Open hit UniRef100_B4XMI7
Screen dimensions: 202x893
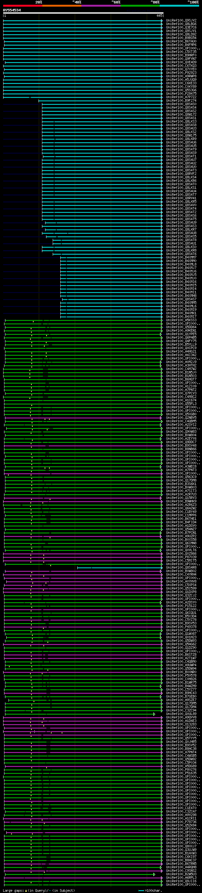tap(181, 316)
